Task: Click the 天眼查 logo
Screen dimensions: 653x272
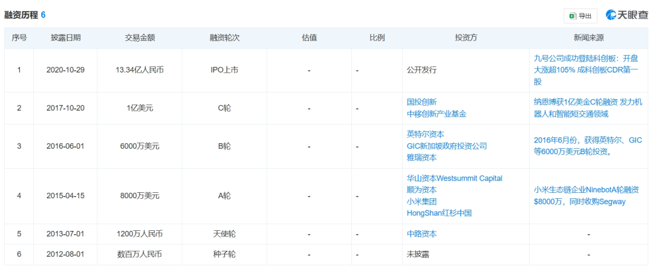Action: point(626,15)
